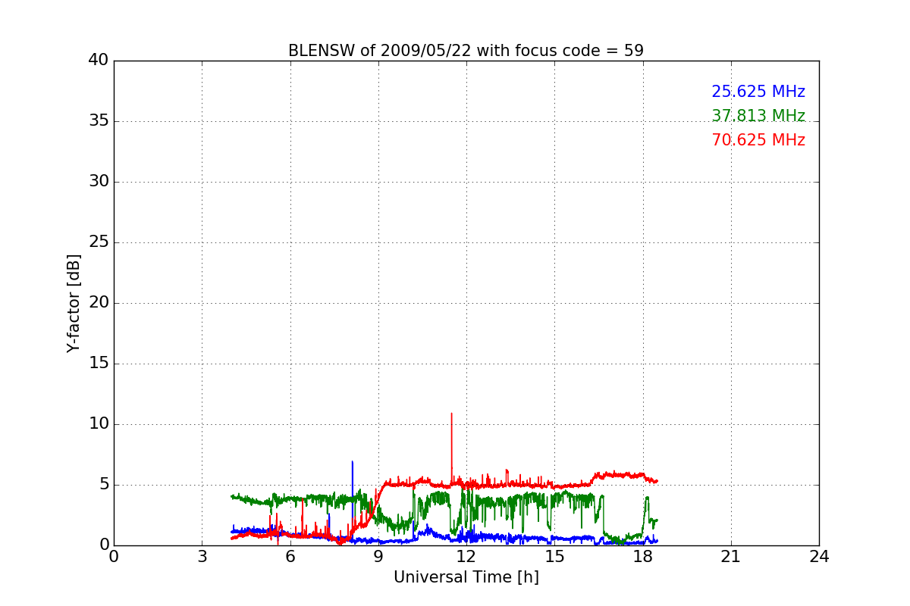The image size is (910, 606).
Task: Click the y-axis tick label 5
Action: [104, 485]
